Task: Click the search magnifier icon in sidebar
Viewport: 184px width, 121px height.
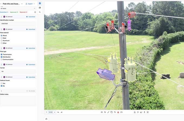Action: point(40,12)
